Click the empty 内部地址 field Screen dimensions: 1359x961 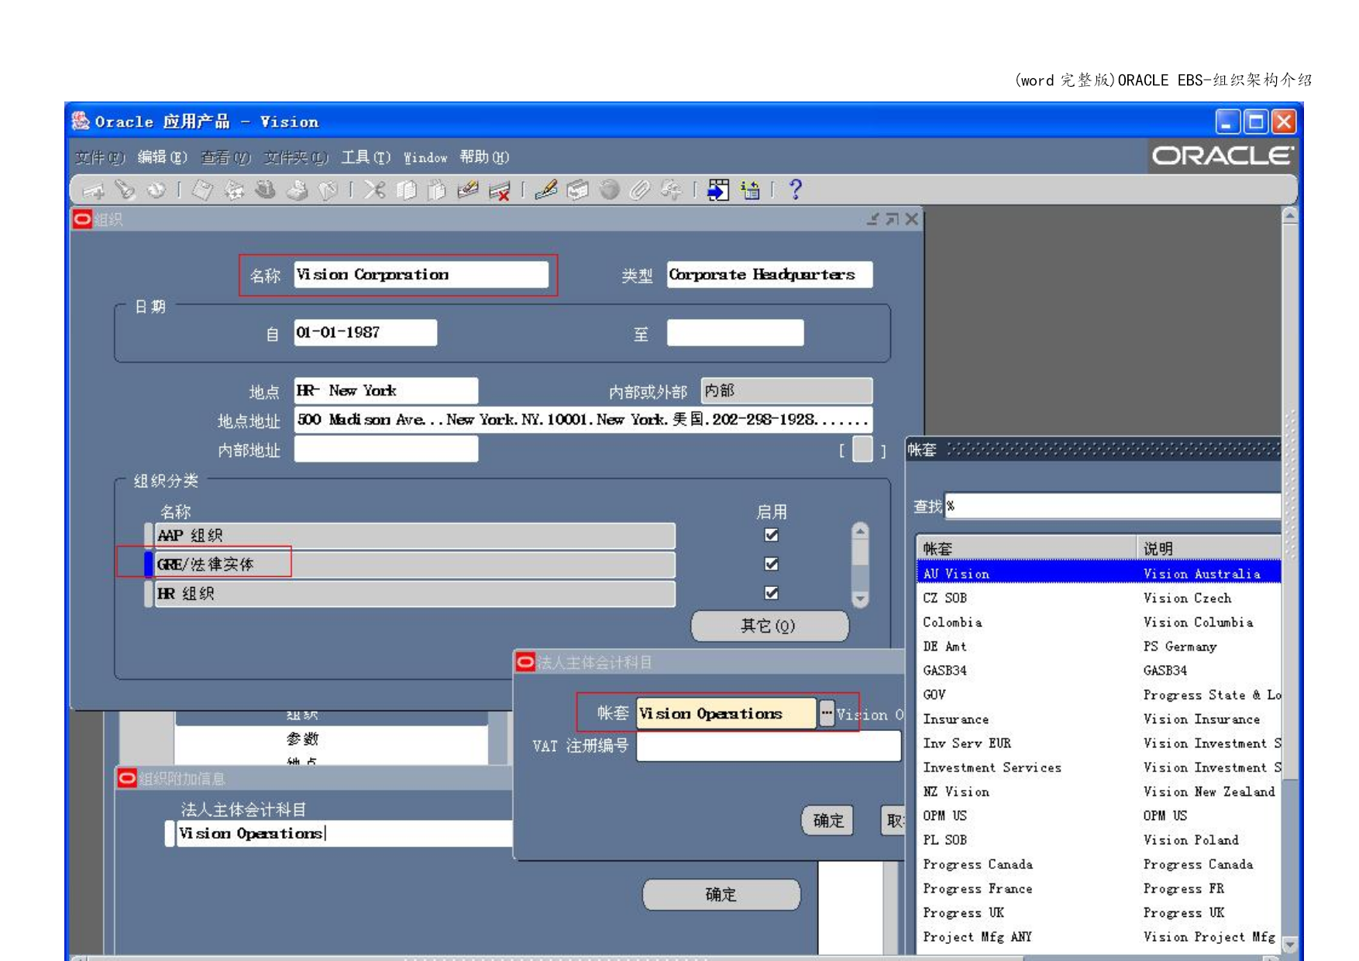pyautogui.click(x=385, y=449)
